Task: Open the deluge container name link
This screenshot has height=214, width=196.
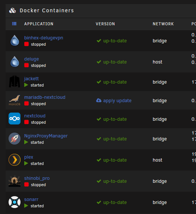Action: (x=31, y=59)
